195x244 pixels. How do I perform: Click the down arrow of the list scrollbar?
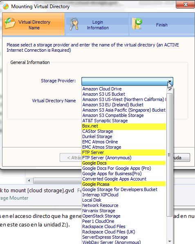tap(170, 242)
